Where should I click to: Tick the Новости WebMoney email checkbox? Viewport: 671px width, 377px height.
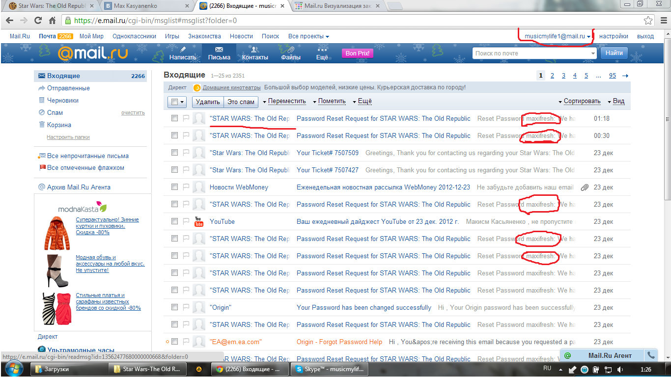pyautogui.click(x=174, y=187)
